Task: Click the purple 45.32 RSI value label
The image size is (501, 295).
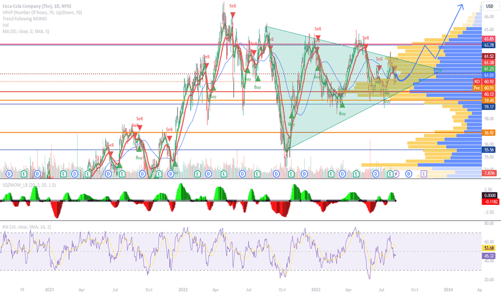Action: pos(489,256)
